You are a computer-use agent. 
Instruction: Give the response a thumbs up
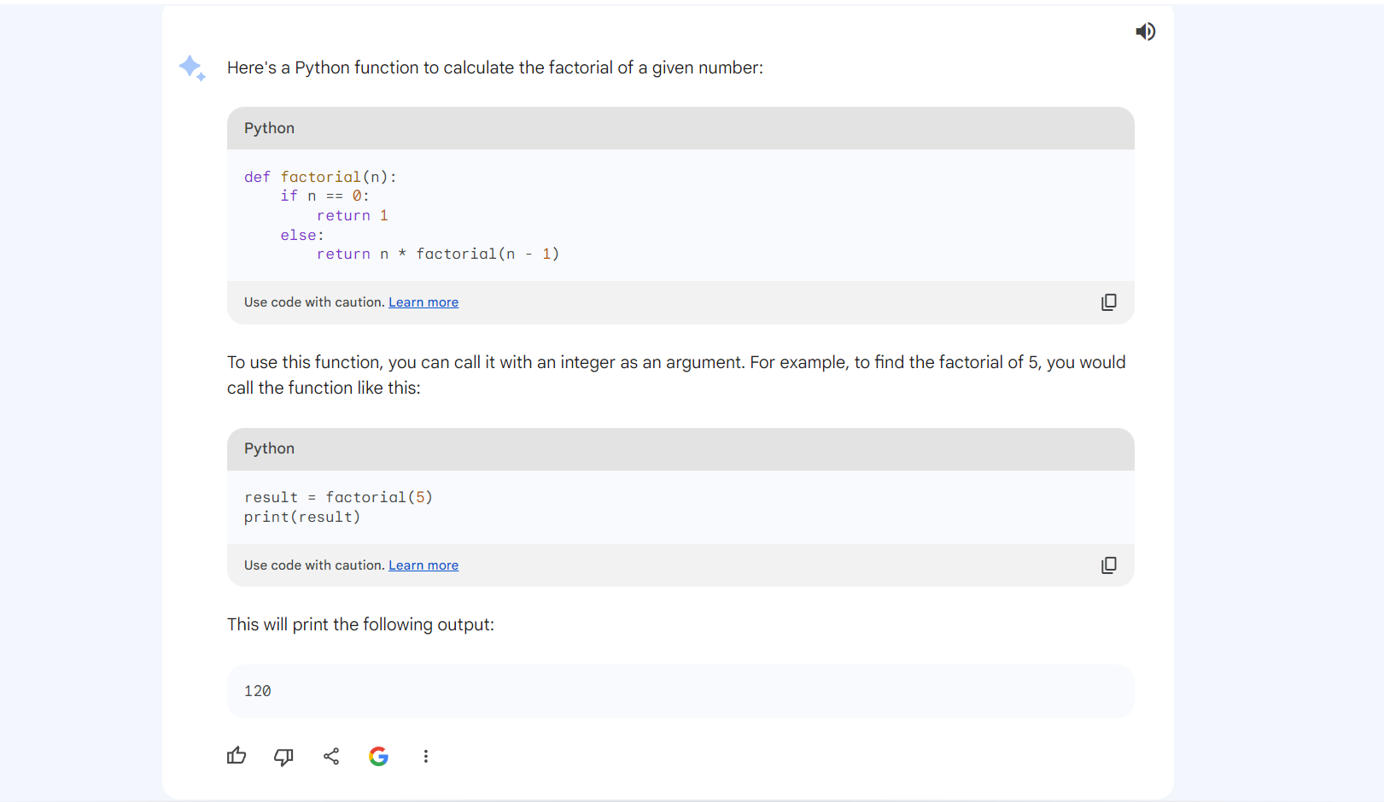(237, 756)
